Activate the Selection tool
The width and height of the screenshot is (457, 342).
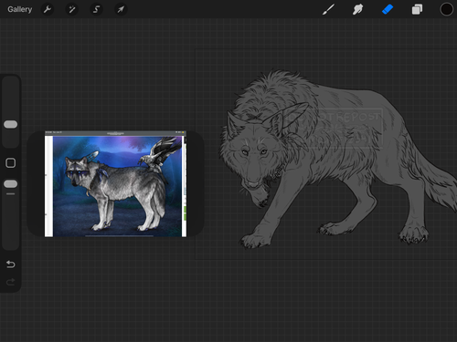(x=96, y=9)
